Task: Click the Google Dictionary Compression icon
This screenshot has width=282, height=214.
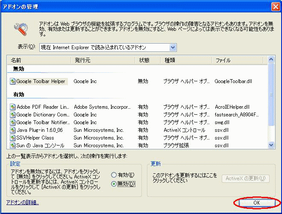Action: pyautogui.click(x=12, y=115)
